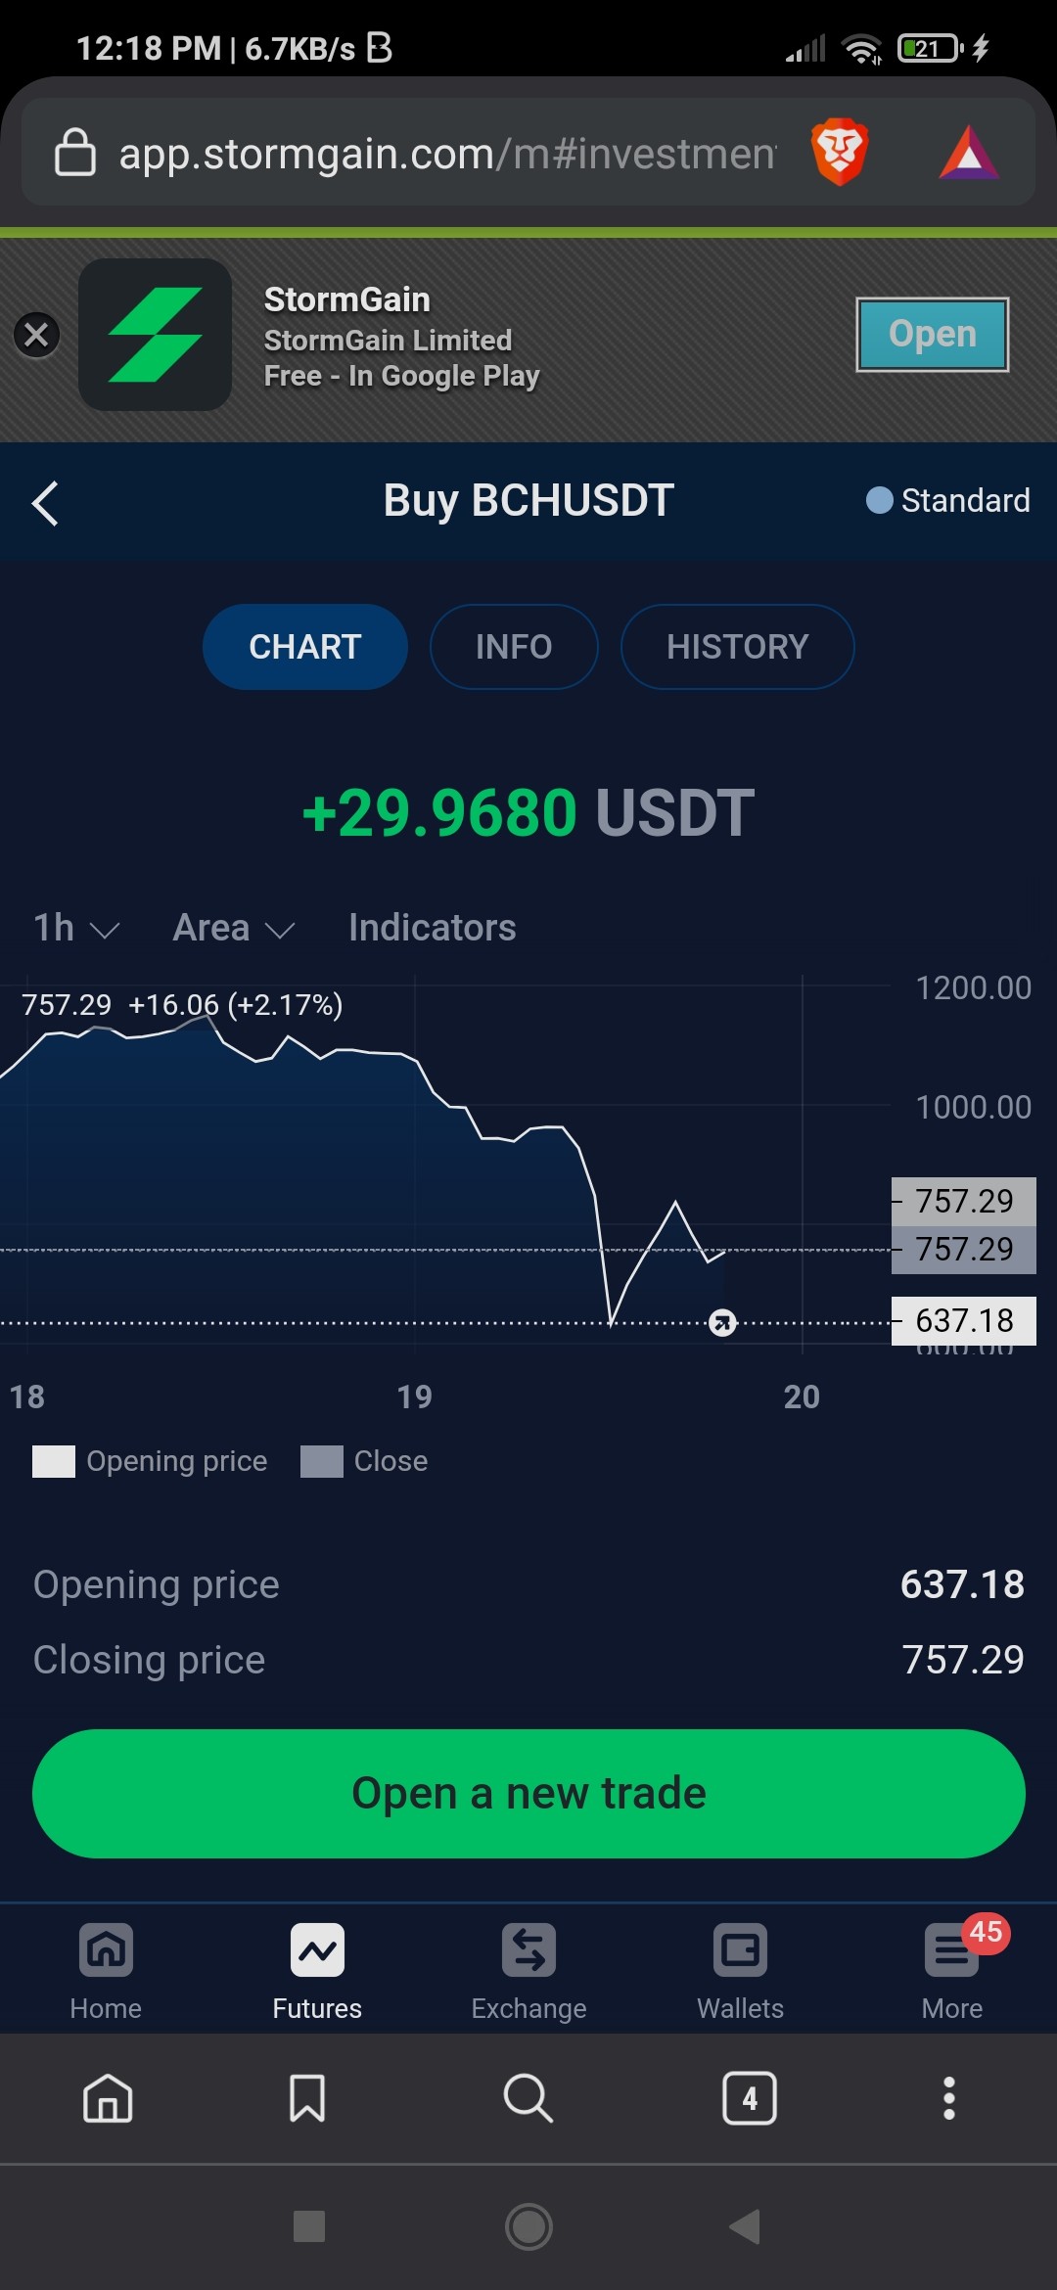This screenshot has height=2290, width=1057.
Task: Toggle the Standard account mode indicator
Action: 947,500
